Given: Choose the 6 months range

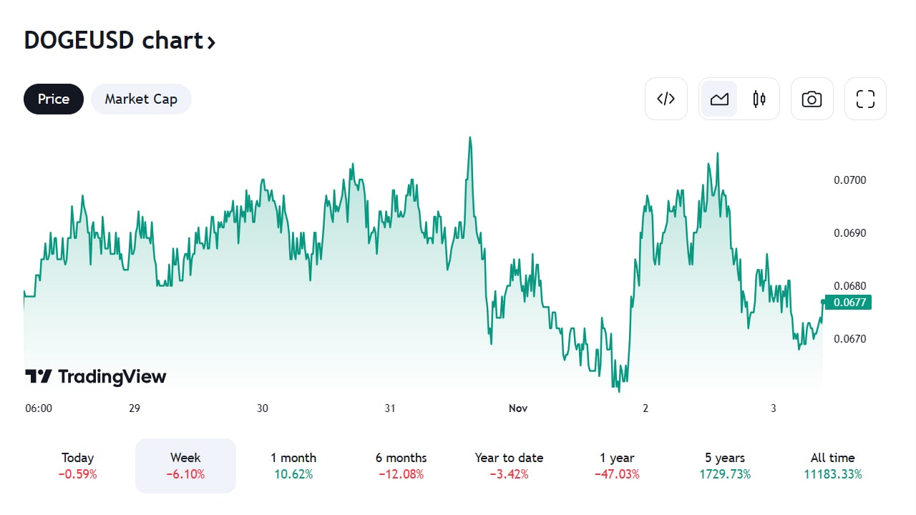Looking at the screenshot, I should click(x=401, y=466).
